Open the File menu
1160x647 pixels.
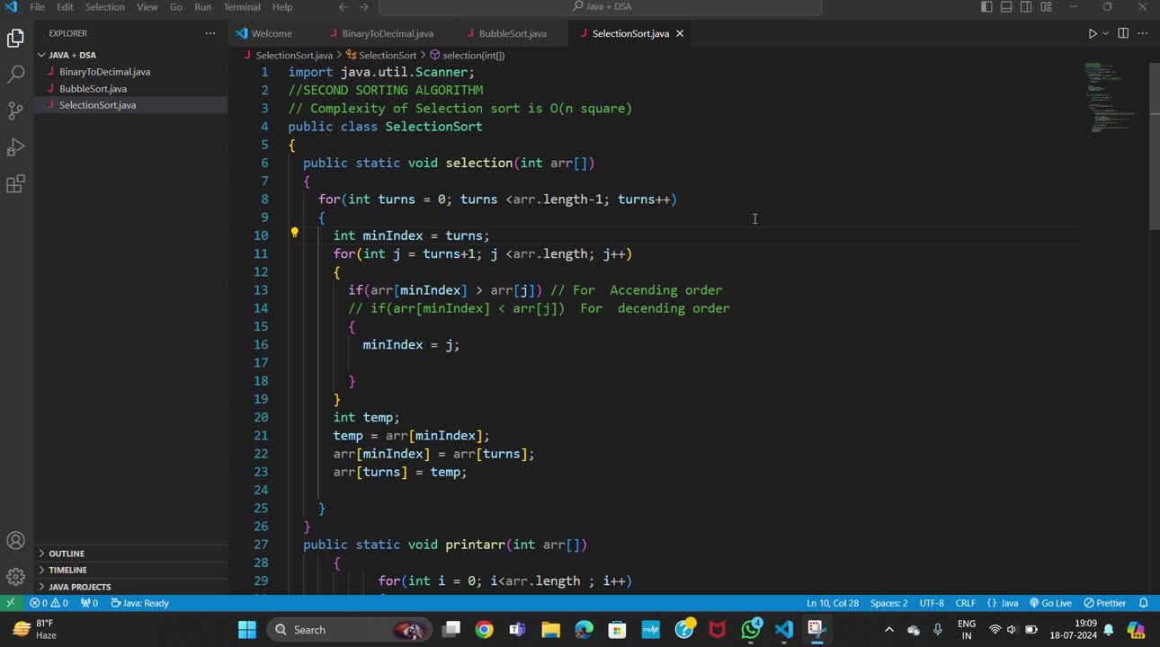pos(38,7)
